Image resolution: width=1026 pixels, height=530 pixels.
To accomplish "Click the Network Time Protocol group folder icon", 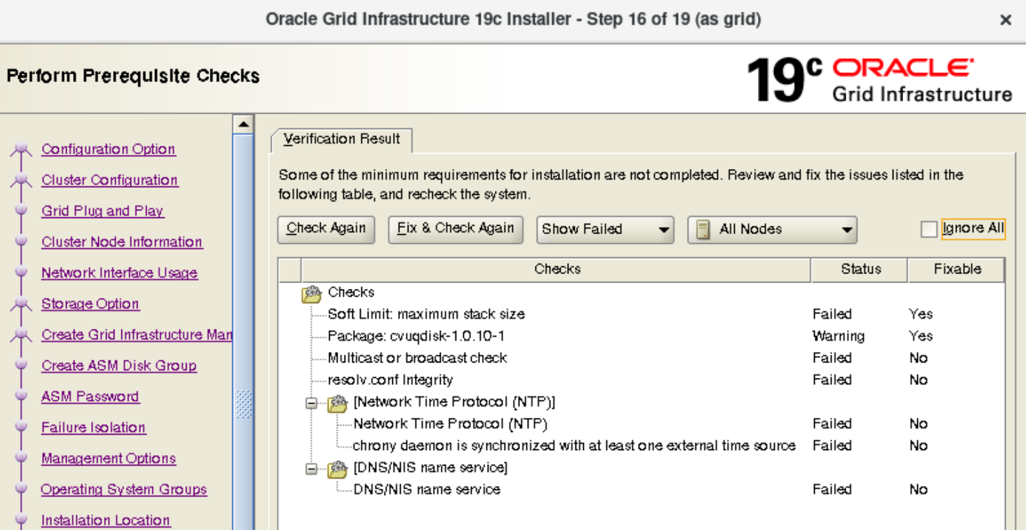I will tap(337, 403).
